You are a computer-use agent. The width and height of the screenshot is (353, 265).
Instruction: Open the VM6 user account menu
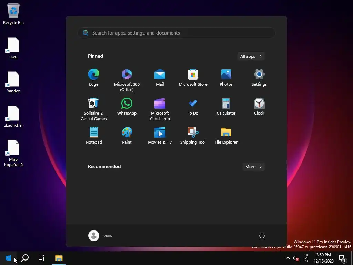coord(100,236)
